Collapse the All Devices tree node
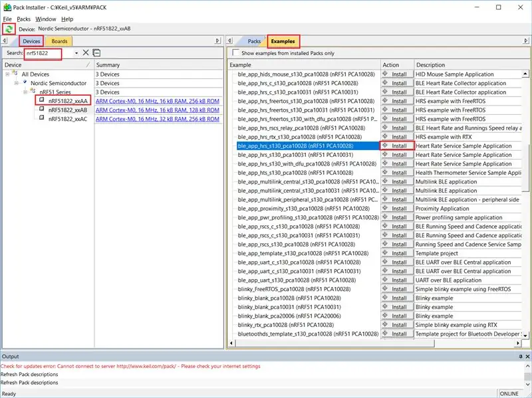This screenshot has width=532, height=398. coord(7,74)
